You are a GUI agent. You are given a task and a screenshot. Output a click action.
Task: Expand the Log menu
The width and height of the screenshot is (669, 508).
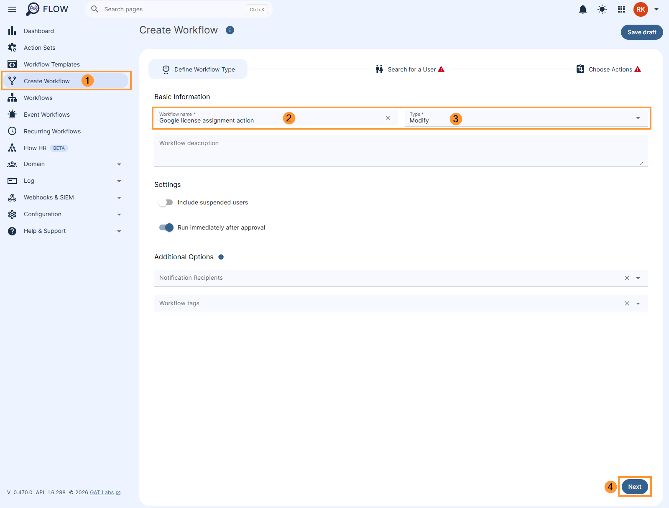pos(119,181)
